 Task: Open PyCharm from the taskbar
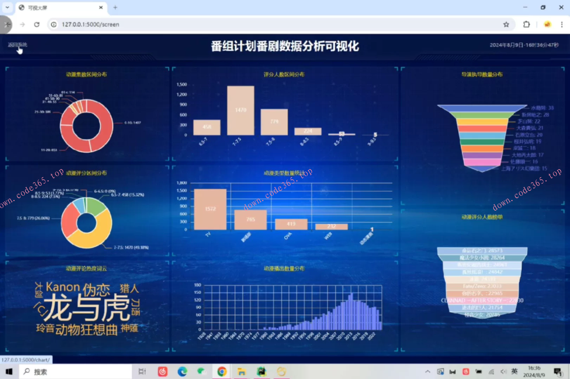pos(261,371)
